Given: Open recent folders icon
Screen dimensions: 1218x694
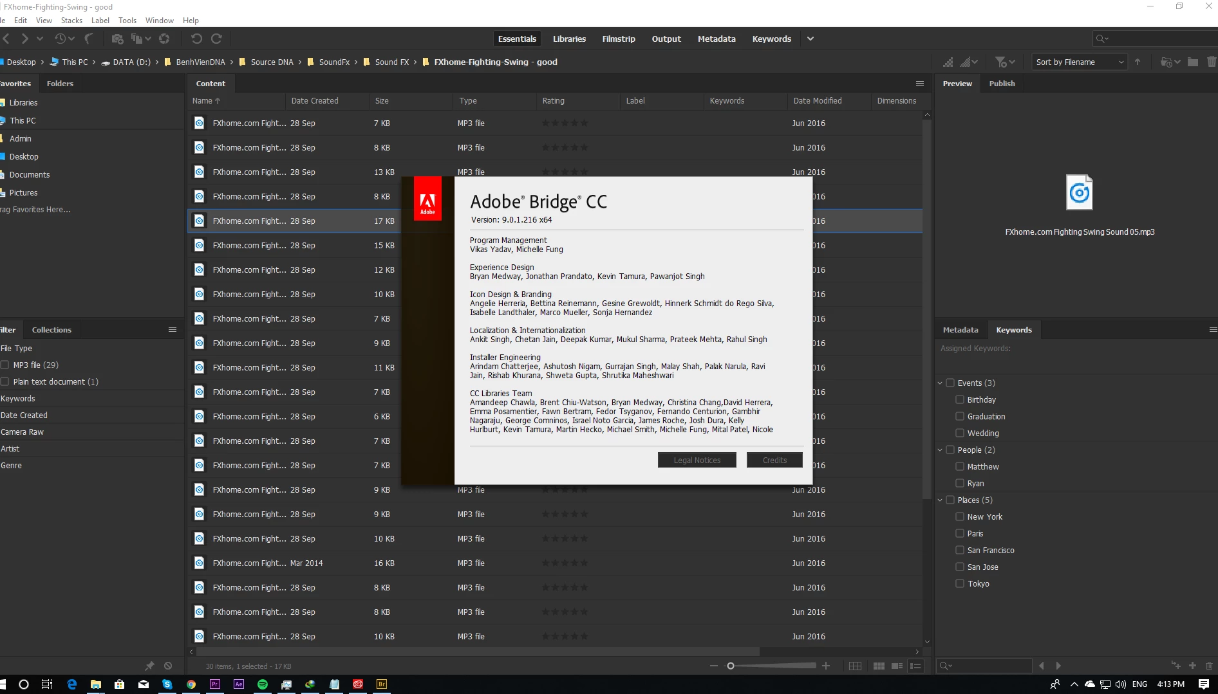Looking at the screenshot, I should pos(1170,62).
